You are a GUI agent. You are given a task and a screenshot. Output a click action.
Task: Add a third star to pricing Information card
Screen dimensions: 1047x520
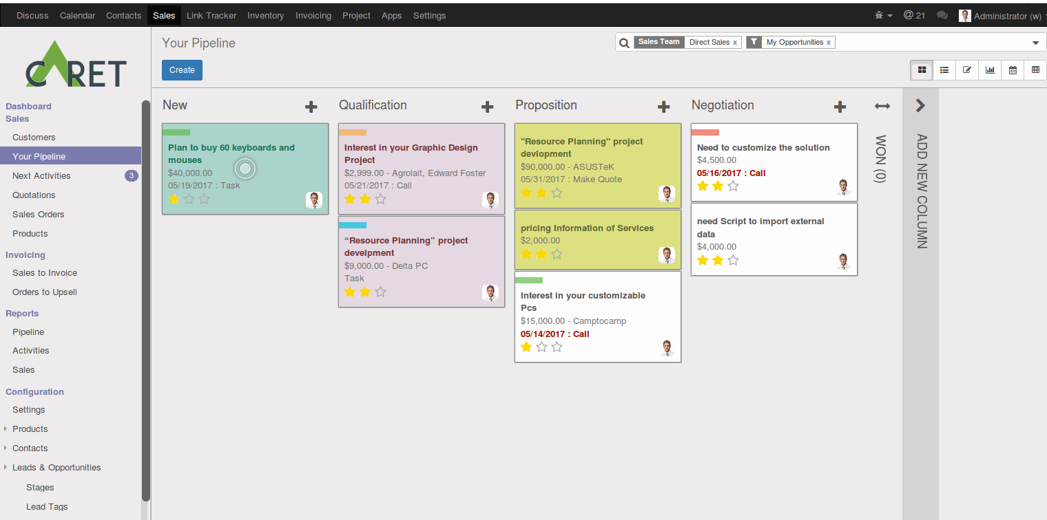tap(556, 254)
